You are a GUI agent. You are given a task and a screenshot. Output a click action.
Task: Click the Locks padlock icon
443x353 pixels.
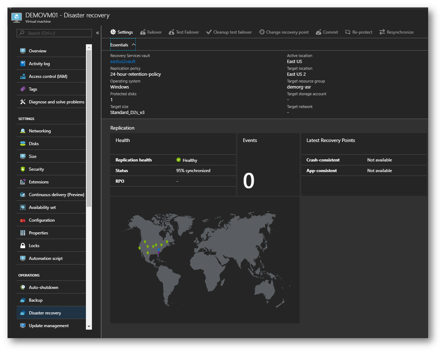click(23, 245)
